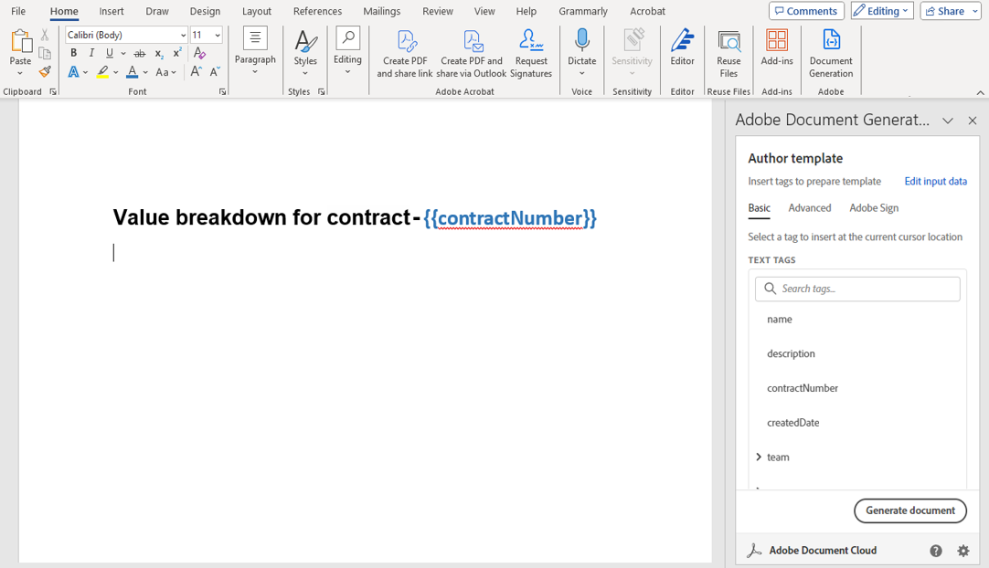
Task: Toggle bold formatting
Action: pos(73,53)
